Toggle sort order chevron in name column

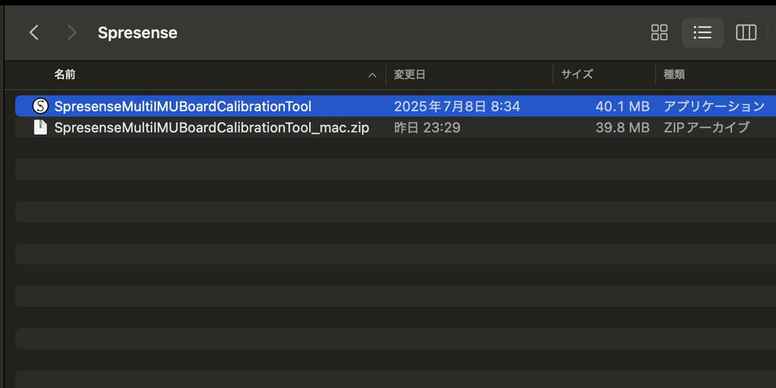coord(372,76)
